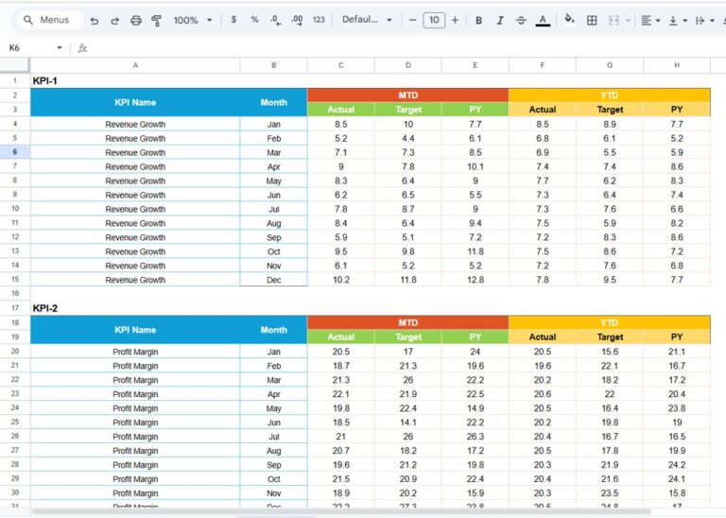
Task: Select column A header
Action: tap(135, 65)
